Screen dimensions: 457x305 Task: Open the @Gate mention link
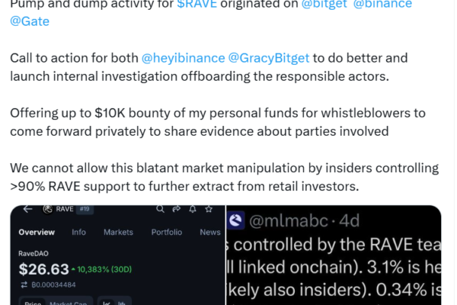(x=30, y=21)
